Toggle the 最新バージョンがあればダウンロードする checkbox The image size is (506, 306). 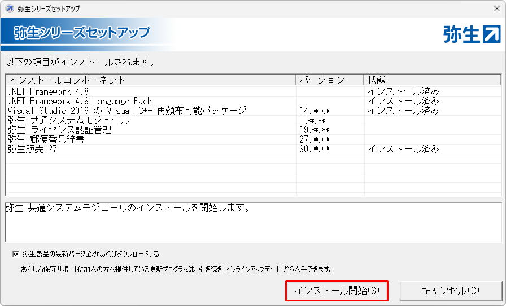(15, 255)
